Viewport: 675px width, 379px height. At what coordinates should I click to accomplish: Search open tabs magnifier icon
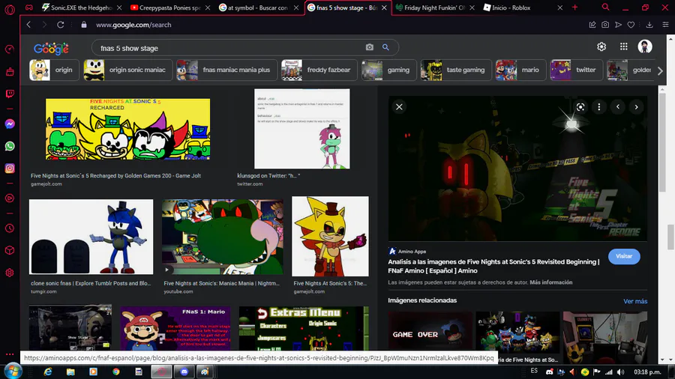pyautogui.click(x=606, y=7)
